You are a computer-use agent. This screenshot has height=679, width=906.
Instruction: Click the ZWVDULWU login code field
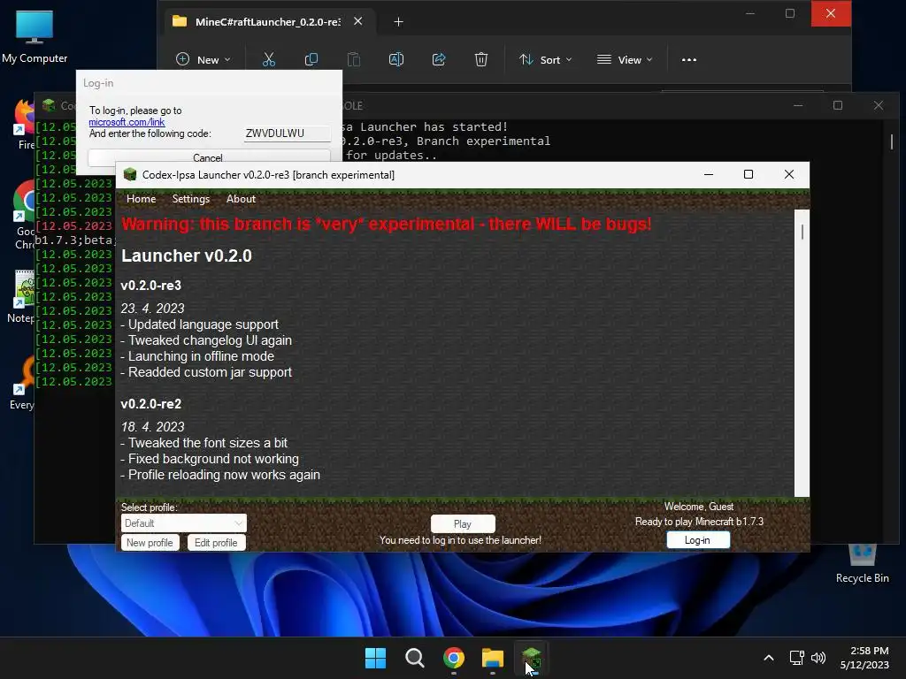(x=288, y=134)
